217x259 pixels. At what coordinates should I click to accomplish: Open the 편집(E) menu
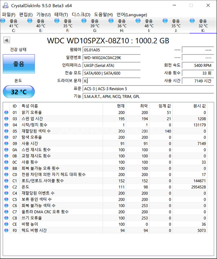(x=26, y=15)
